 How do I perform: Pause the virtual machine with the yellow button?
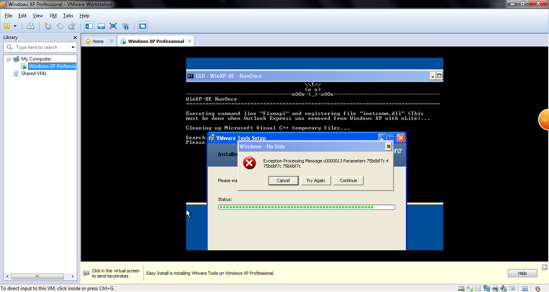click(6, 26)
